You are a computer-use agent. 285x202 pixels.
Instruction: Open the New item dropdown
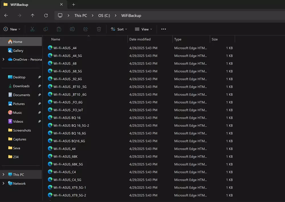[x=12, y=29]
